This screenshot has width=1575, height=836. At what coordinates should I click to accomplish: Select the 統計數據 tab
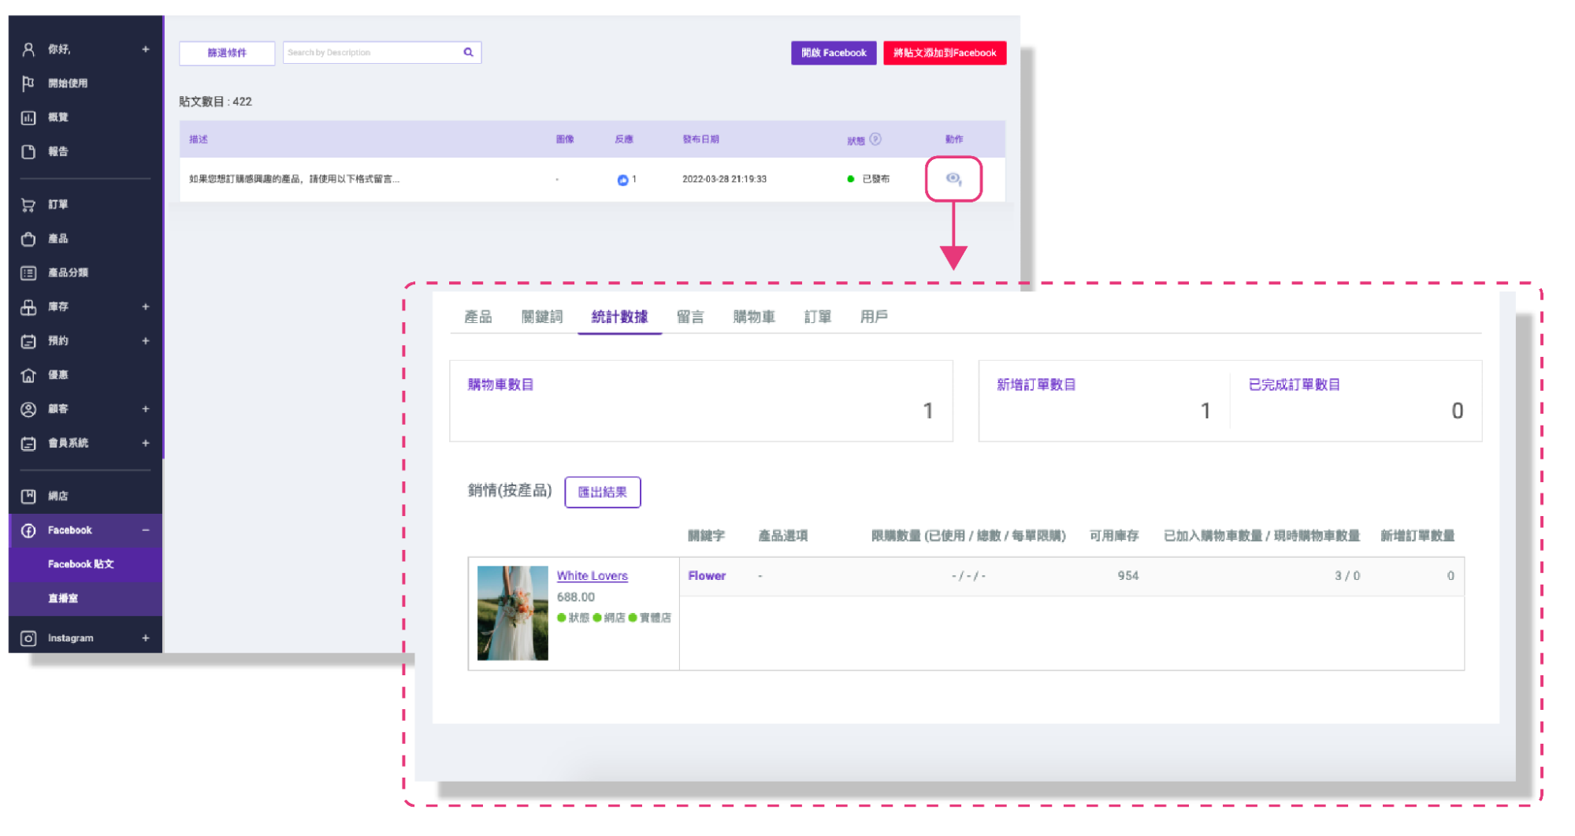pos(619,317)
